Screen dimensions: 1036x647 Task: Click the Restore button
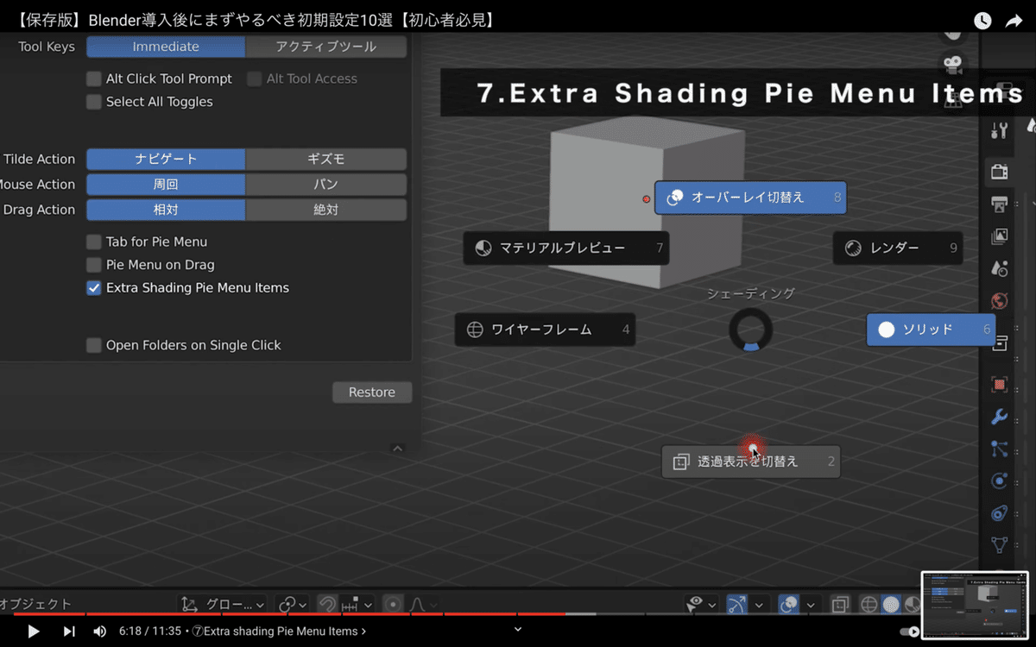point(372,393)
